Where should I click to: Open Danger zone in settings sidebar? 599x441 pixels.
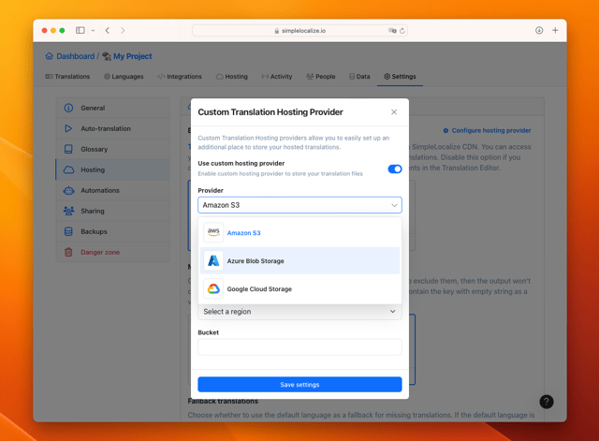112,252
